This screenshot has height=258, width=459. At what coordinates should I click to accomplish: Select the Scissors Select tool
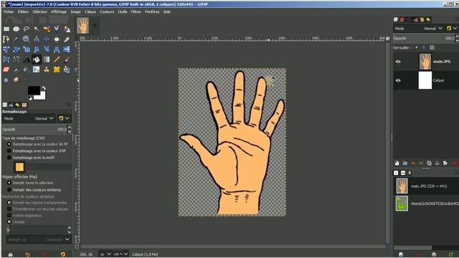click(57, 29)
